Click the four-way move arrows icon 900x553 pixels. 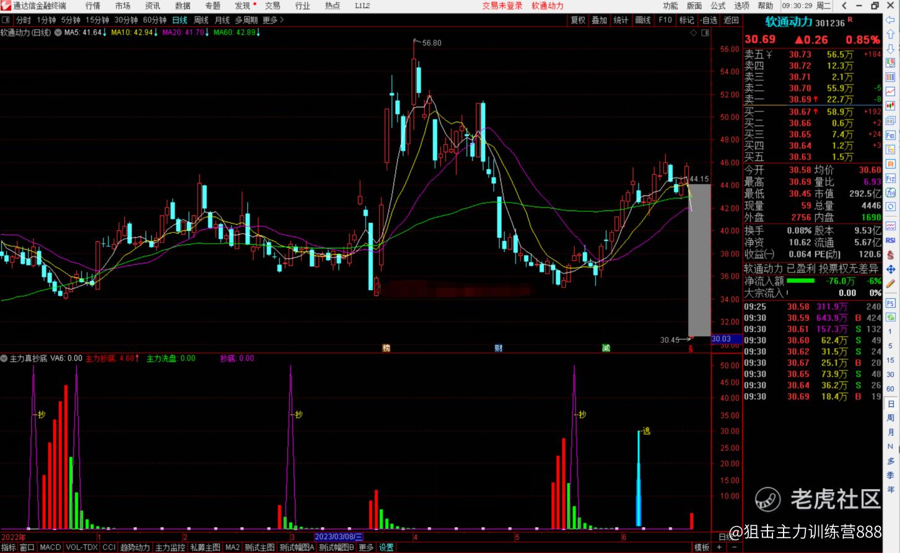pos(891,269)
